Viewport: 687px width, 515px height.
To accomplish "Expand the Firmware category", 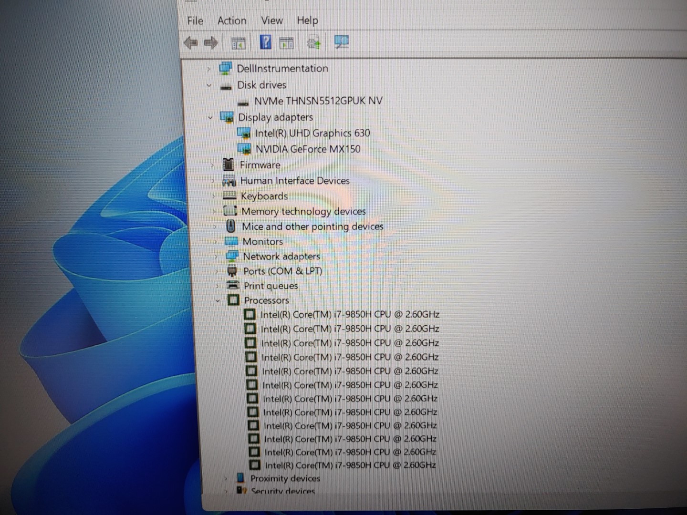I will [x=212, y=165].
